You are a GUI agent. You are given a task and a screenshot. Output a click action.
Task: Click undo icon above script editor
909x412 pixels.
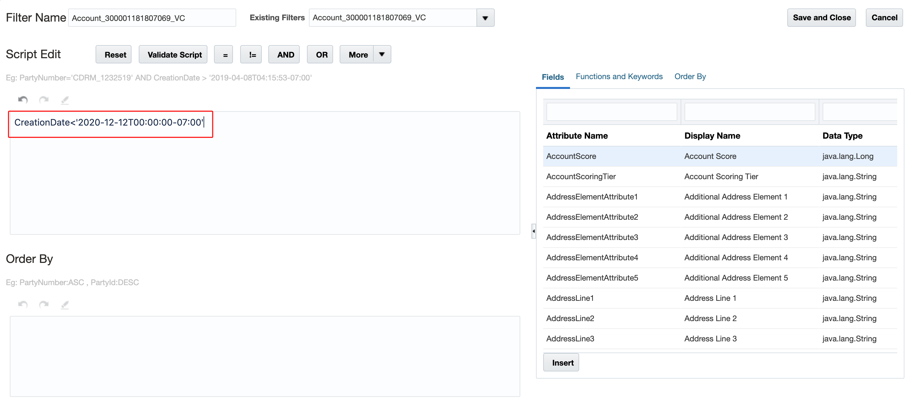coord(23,100)
